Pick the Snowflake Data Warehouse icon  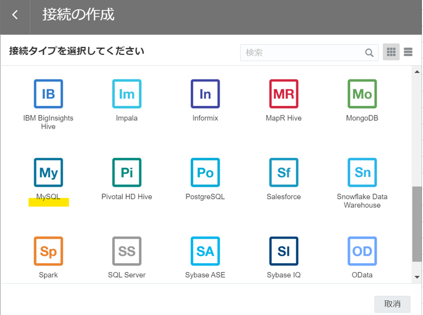click(362, 172)
